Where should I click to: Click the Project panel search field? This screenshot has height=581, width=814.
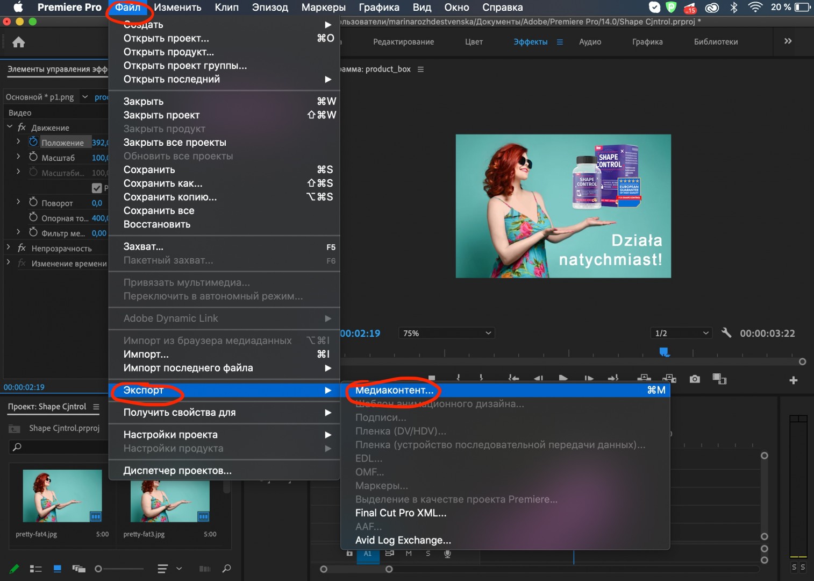pos(59,447)
